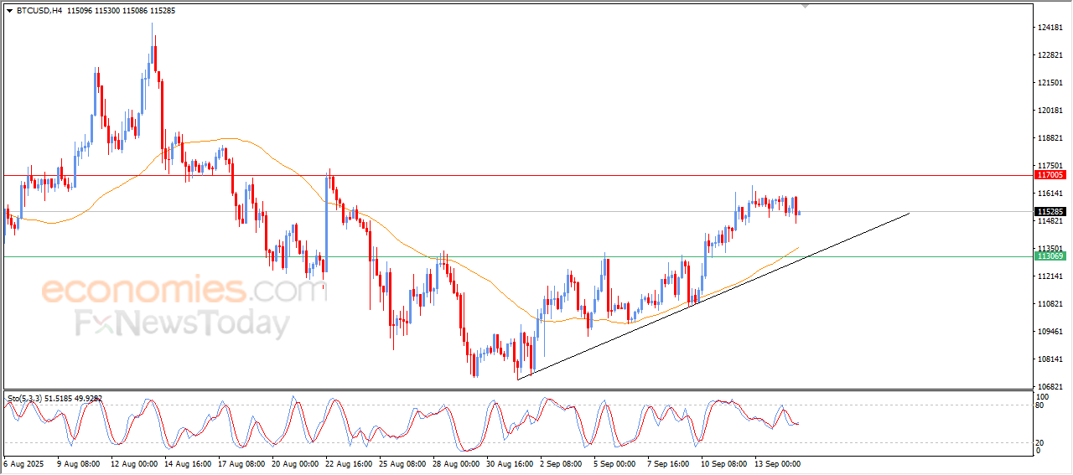This screenshot has width=1073, height=475.
Task: Click price scale value 108141
Action: [1050, 359]
